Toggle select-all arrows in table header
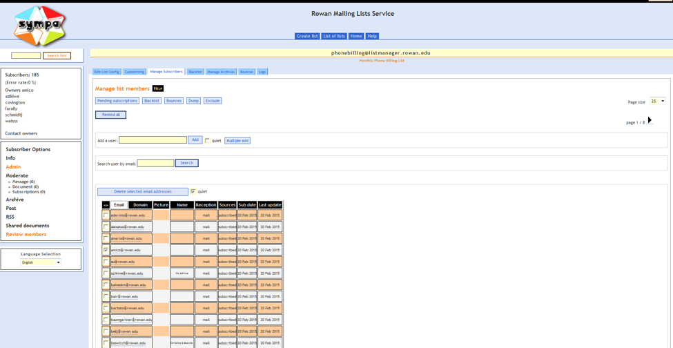Screen dimensions: 673x348 tap(106, 205)
